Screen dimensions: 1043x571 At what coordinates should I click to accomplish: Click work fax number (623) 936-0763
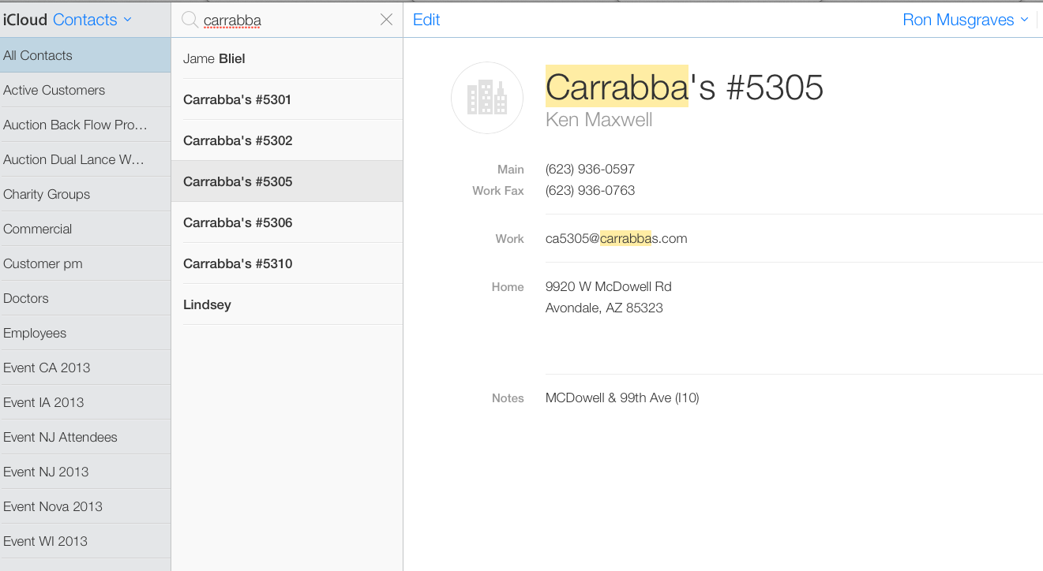[590, 190]
